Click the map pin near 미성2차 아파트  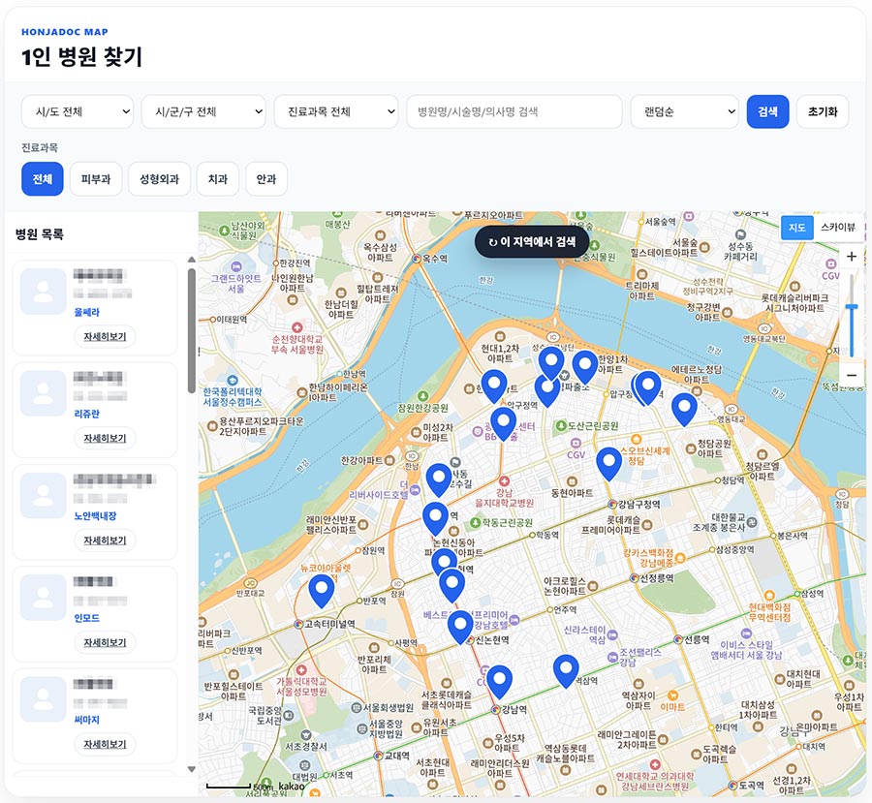point(503,424)
